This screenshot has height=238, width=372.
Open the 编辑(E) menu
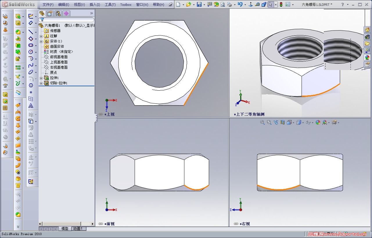[x=64, y=5]
